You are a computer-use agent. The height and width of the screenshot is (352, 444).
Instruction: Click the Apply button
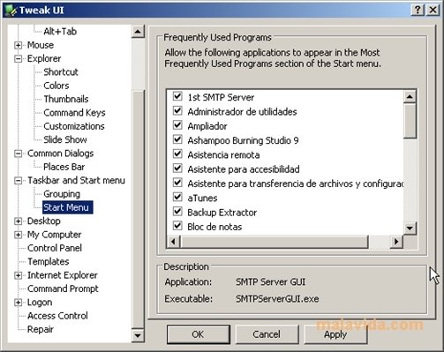point(335,334)
